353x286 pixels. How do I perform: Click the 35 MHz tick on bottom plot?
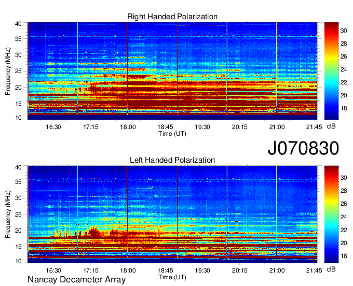(18, 182)
